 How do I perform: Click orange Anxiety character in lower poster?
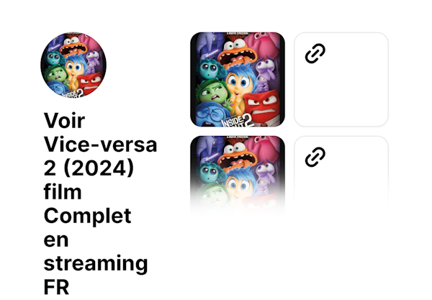click(x=235, y=155)
